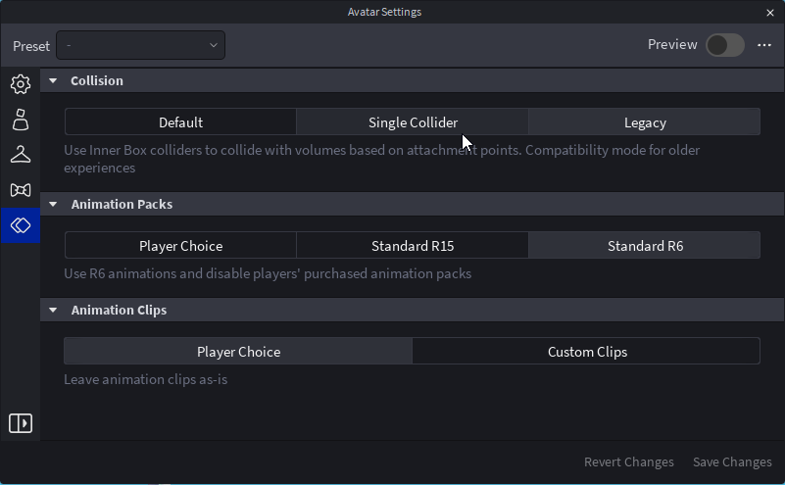Click the 'Use Inner Box colliders' description
The width and height of the screenshot is (785, 485).
pos(381,159)
